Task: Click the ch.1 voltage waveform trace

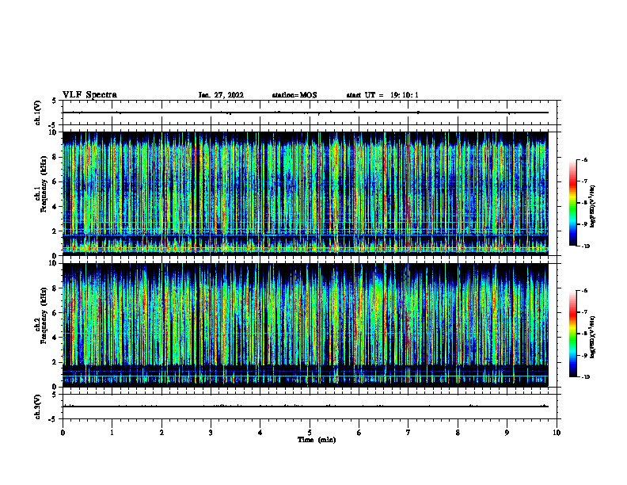Action: (x=305, y=113)
